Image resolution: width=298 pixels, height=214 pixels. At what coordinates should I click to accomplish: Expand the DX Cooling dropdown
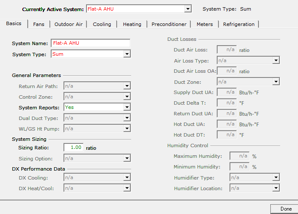pyautogui.click(x=126, y=177)
